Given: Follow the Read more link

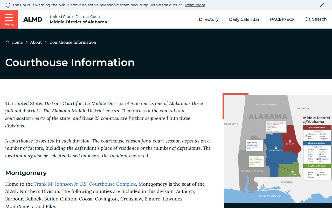Looking at the screenshot, I should point(195,5).
